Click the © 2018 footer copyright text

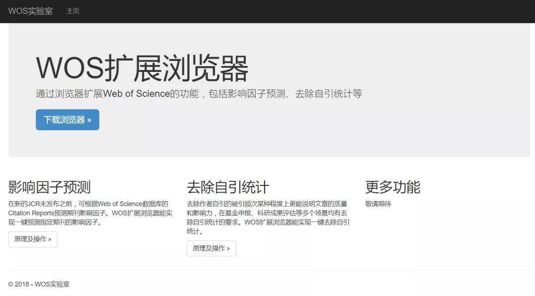[39, 284]
